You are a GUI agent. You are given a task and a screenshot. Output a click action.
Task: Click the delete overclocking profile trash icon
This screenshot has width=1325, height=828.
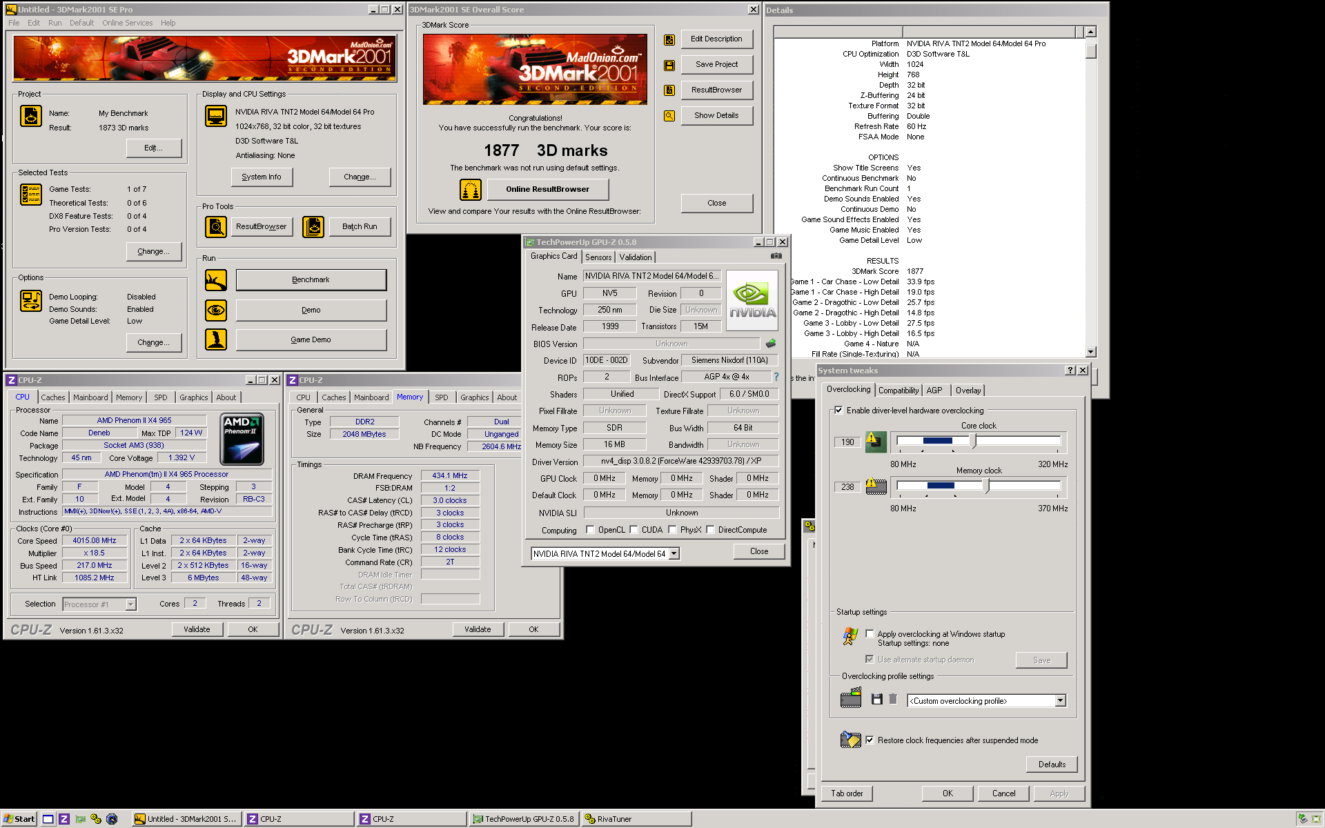[x=893, y=700]
